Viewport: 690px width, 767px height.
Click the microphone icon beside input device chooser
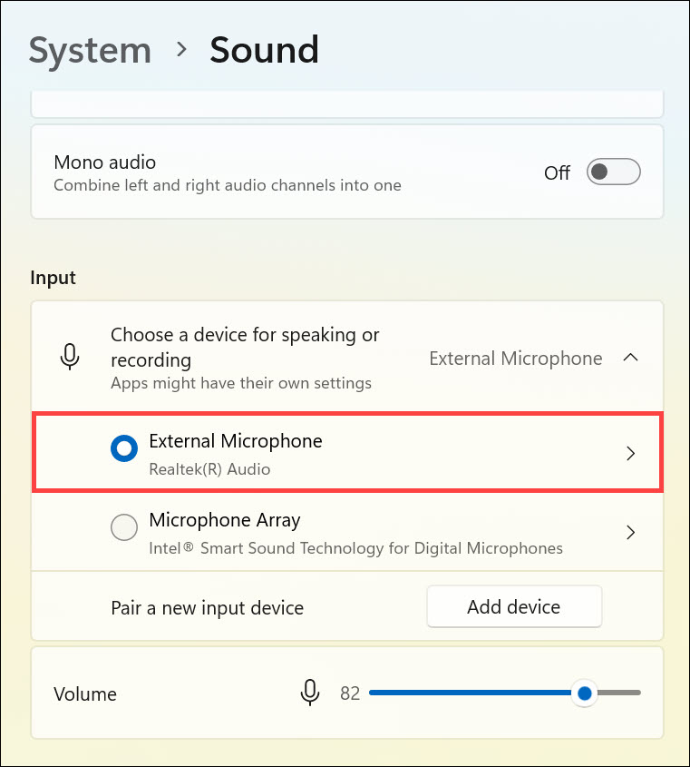tap(70, 358)
